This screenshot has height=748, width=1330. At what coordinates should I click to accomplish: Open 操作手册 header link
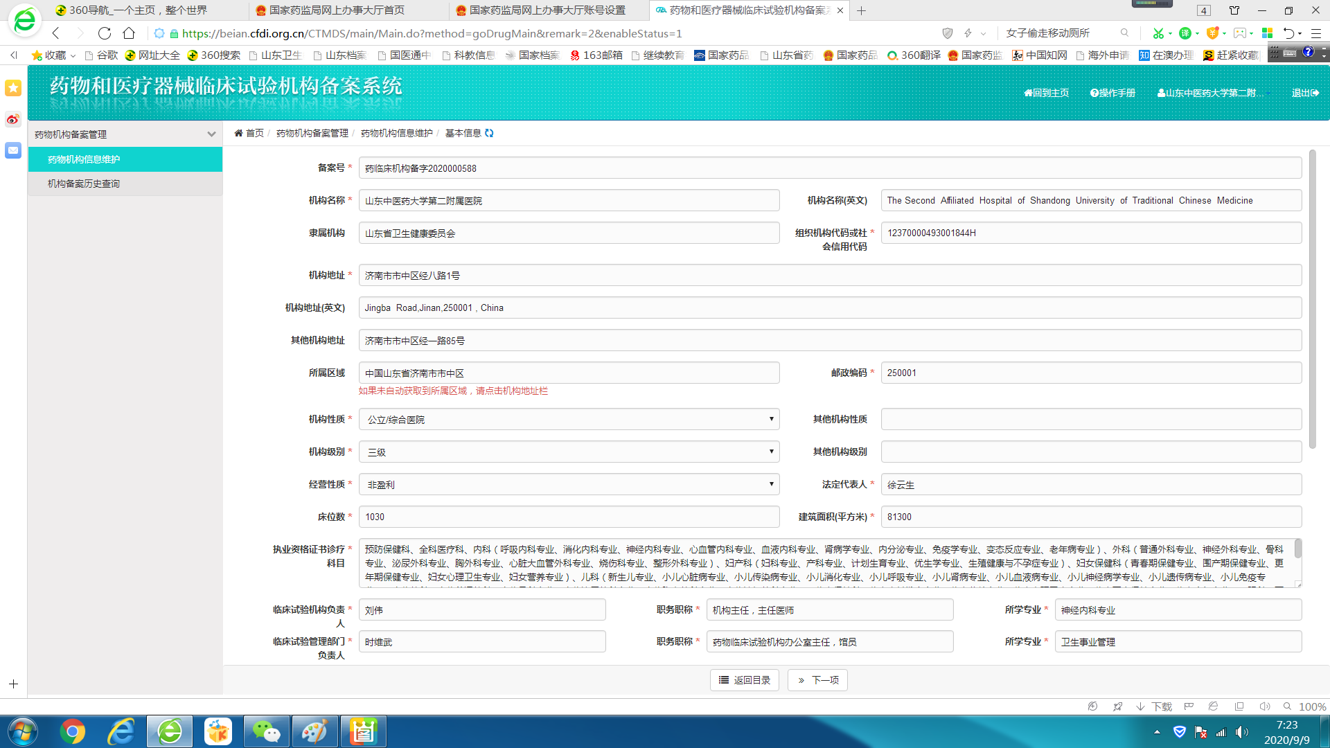click(x=1112, y=93)
